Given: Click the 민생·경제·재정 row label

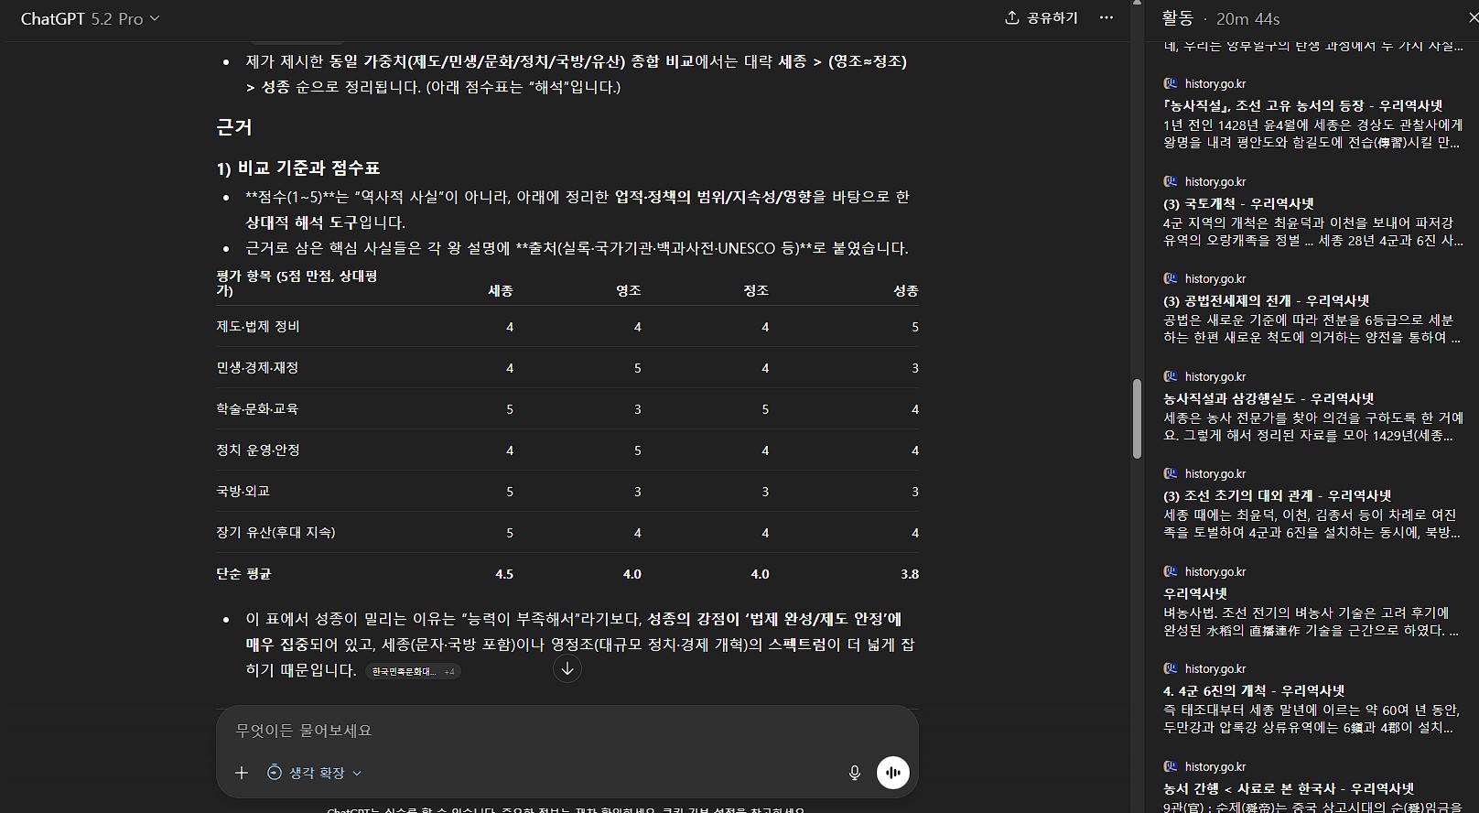Looking at the screenshot, I should coord(257,368).
